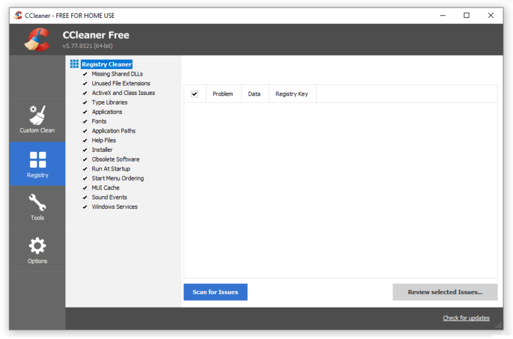This screenshot has width=513, height=339.
Task: Start Scan for Issues
Action: [215, 292]
